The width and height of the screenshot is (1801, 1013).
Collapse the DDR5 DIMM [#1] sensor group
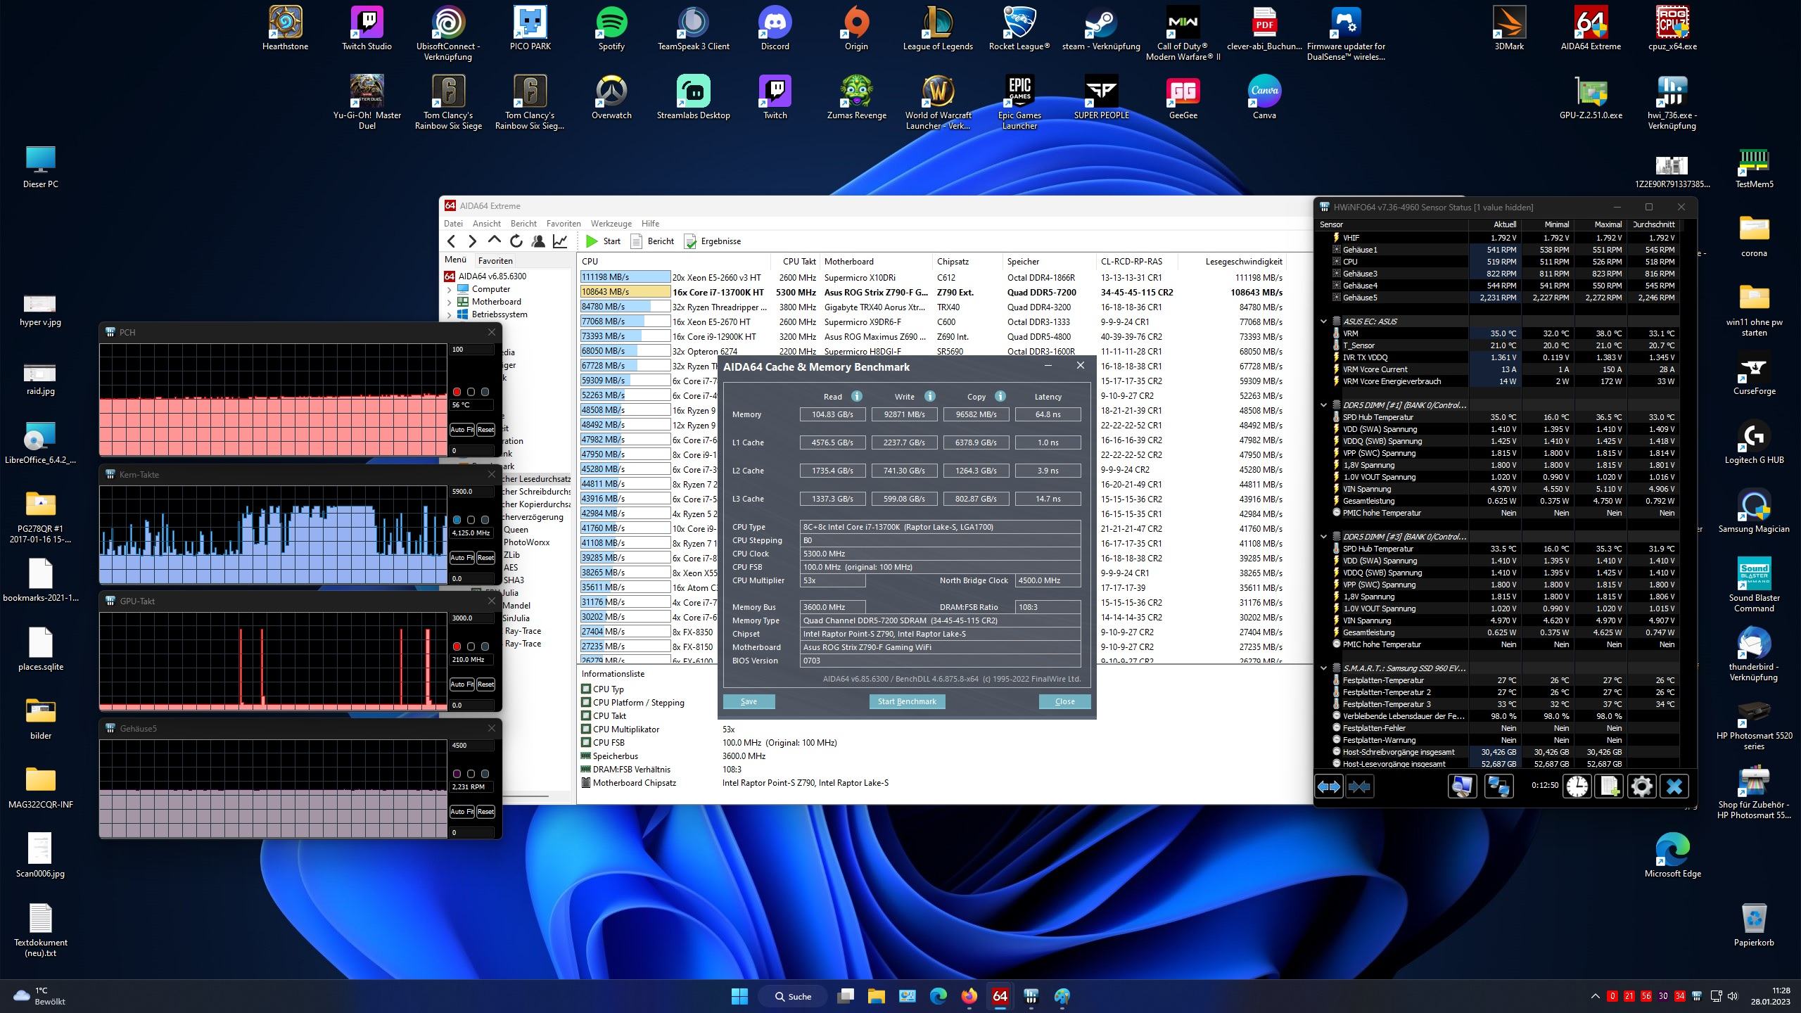point(1323,405)
